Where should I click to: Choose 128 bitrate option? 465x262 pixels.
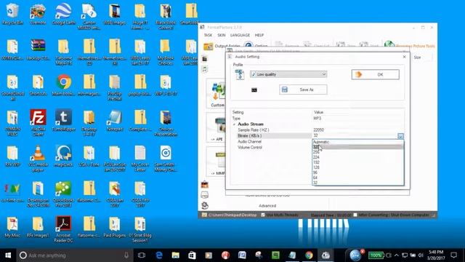[x=357, y=167]
